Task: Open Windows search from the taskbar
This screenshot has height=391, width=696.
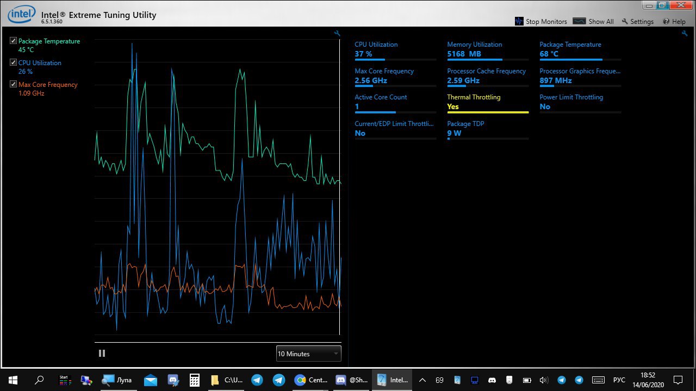Action: [x=39, y=380]
